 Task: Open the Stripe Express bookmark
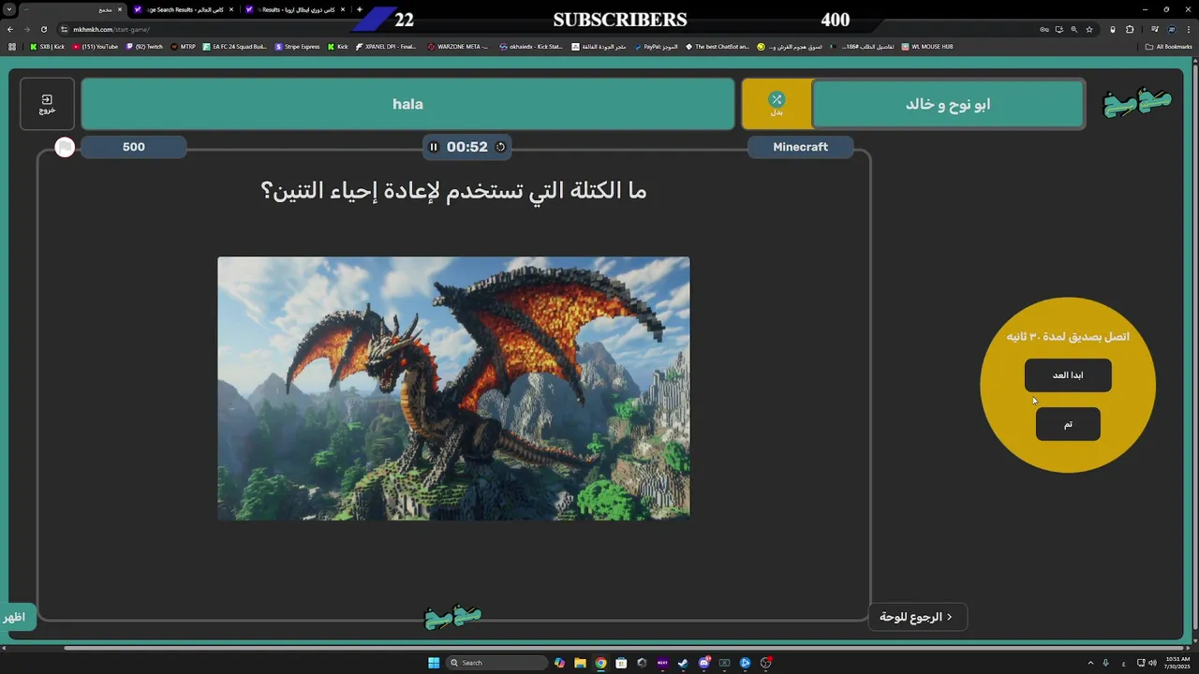[x=298, y=47]
